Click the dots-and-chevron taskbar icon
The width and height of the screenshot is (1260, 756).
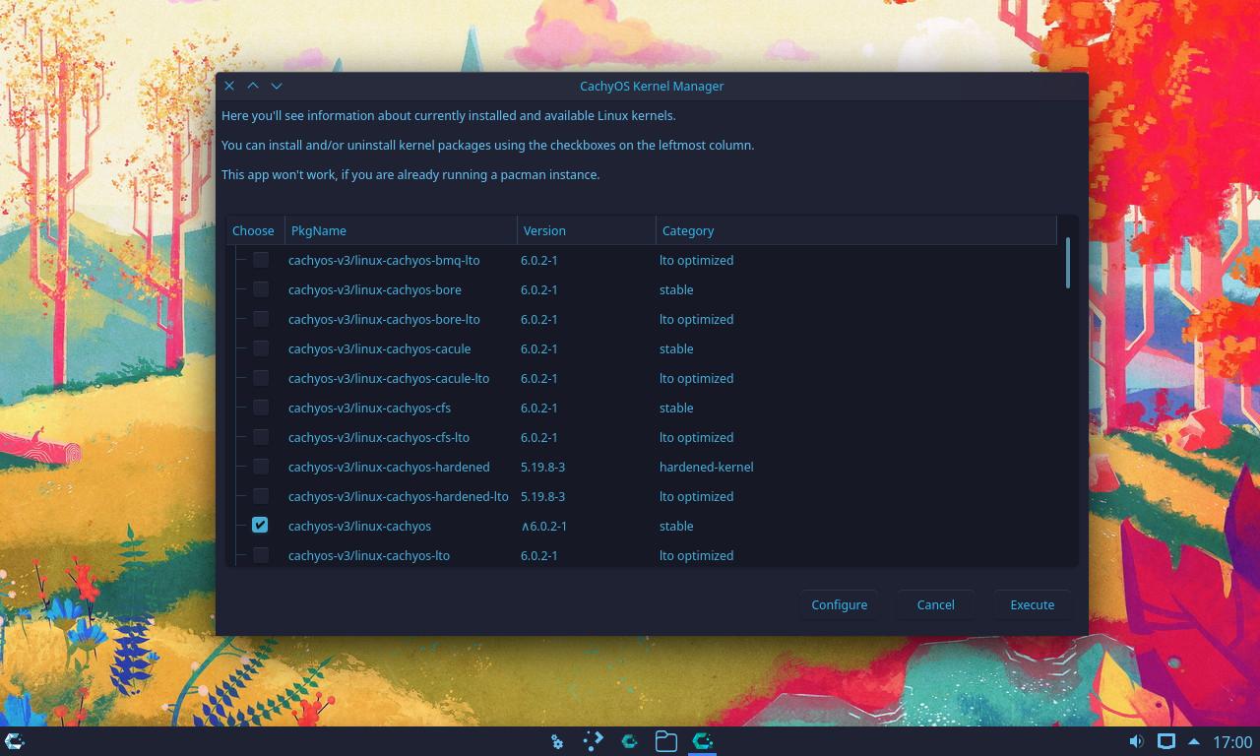pyautogui.click(x=594, y=741)
